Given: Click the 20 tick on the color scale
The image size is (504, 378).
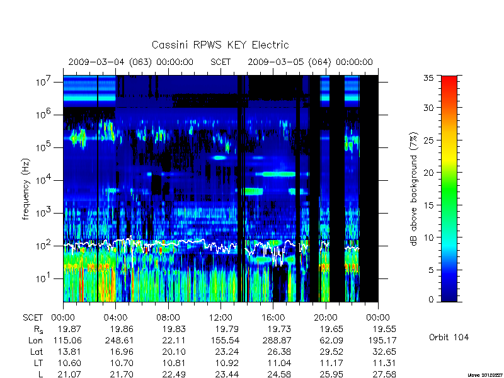Looking at the screenshot, I should tap(429, 172).
